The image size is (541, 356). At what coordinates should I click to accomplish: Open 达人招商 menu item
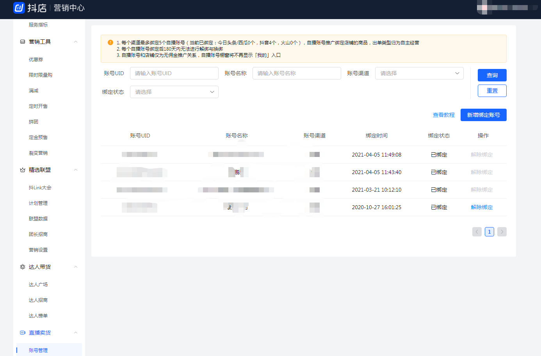(38, 300)
